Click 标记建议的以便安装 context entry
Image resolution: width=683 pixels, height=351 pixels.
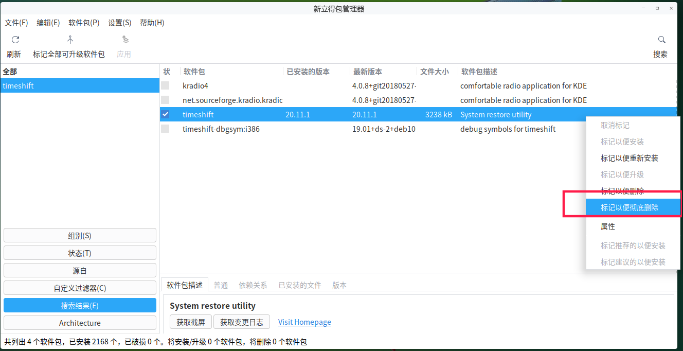click(x=633, y=262)
